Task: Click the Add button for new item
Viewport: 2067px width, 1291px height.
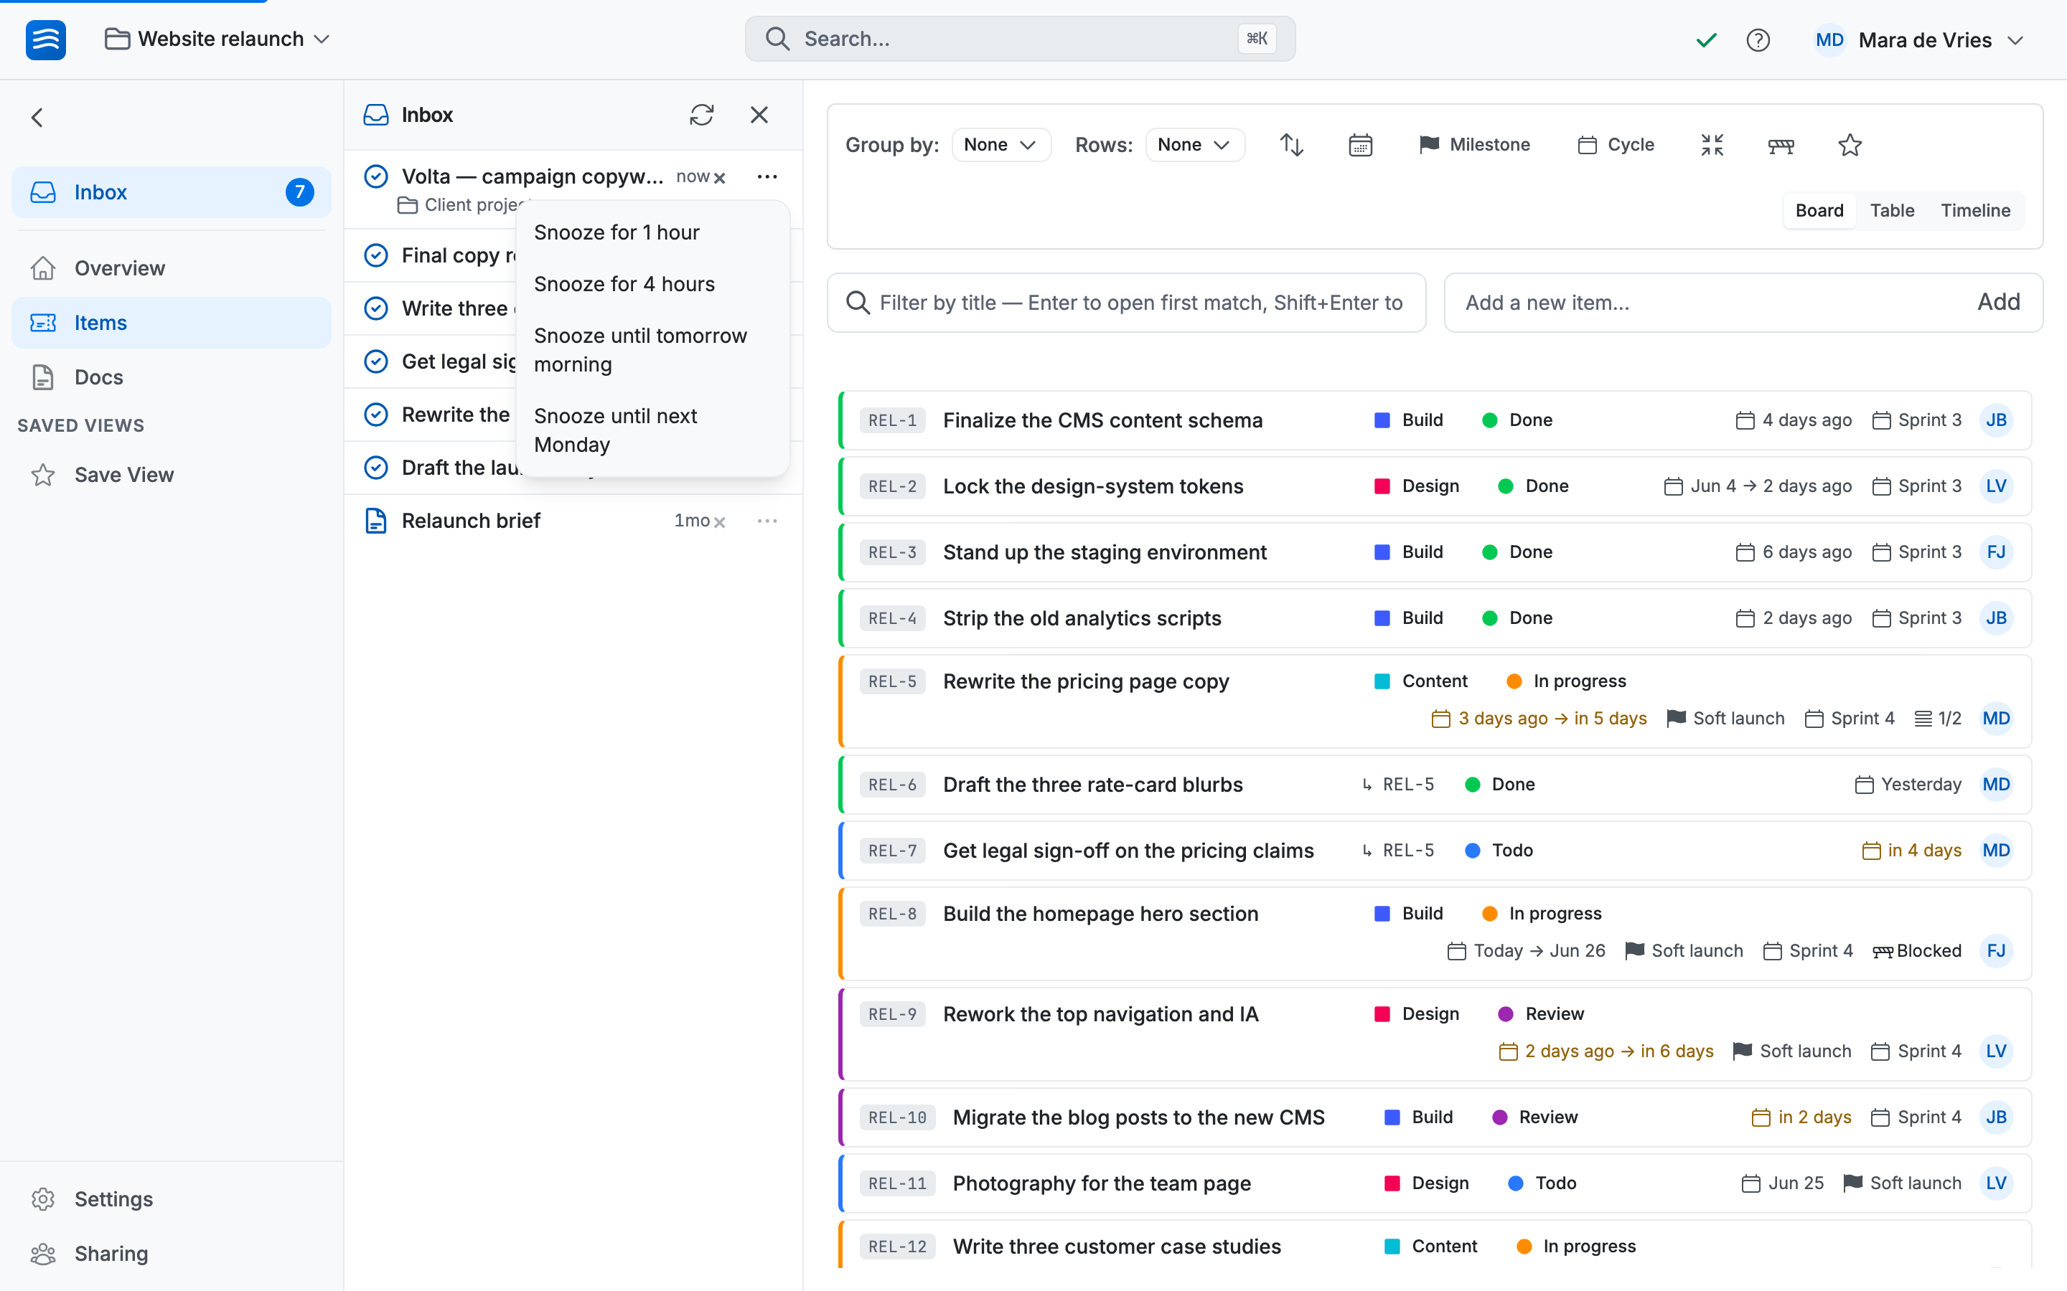Action: [1999, 302]
